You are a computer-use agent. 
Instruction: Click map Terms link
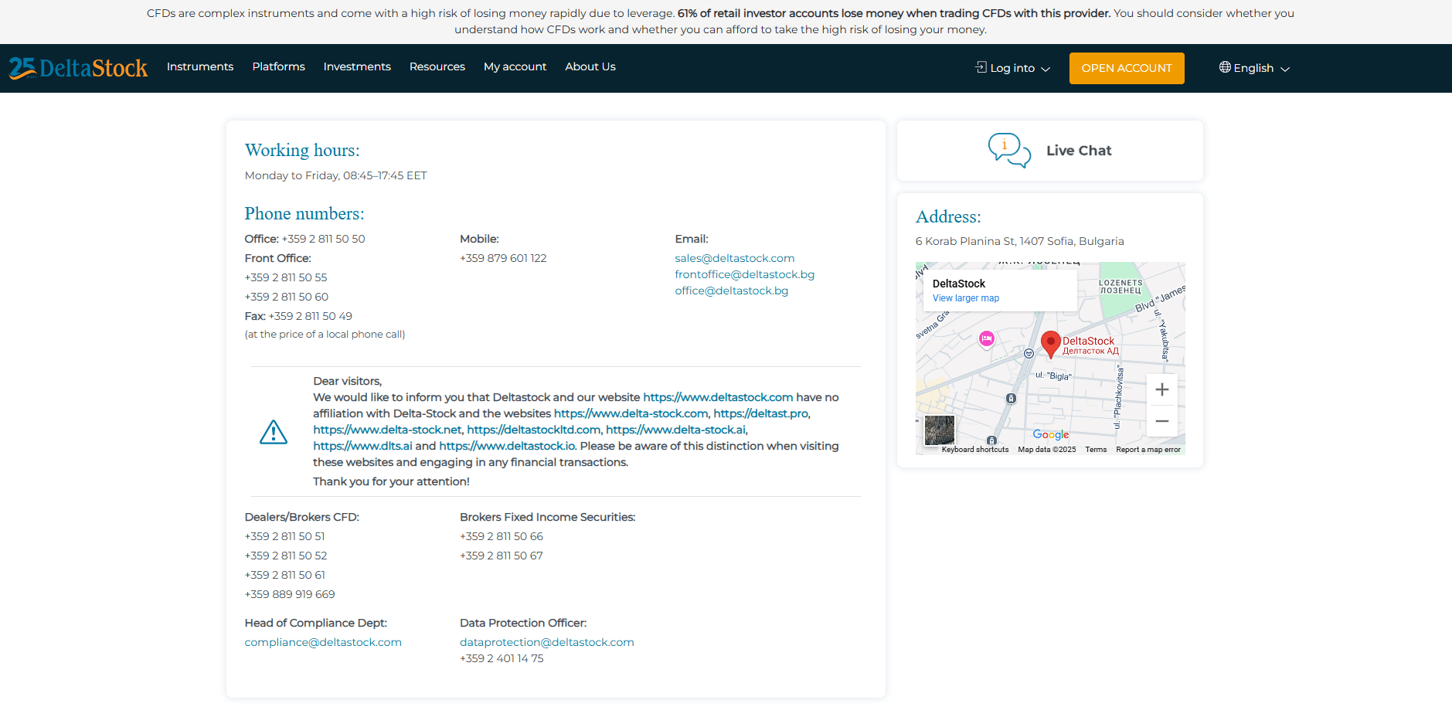[1096, 449]
